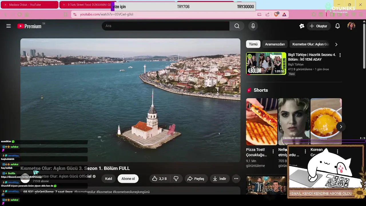Open hashtag #kısmetse
The image size is (366, 206).
[x=104, y=192]
